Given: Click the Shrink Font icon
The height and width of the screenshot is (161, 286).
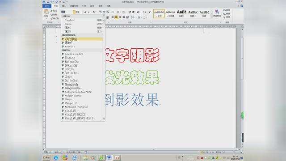Looking at the screenshot, I should [89, 12].
